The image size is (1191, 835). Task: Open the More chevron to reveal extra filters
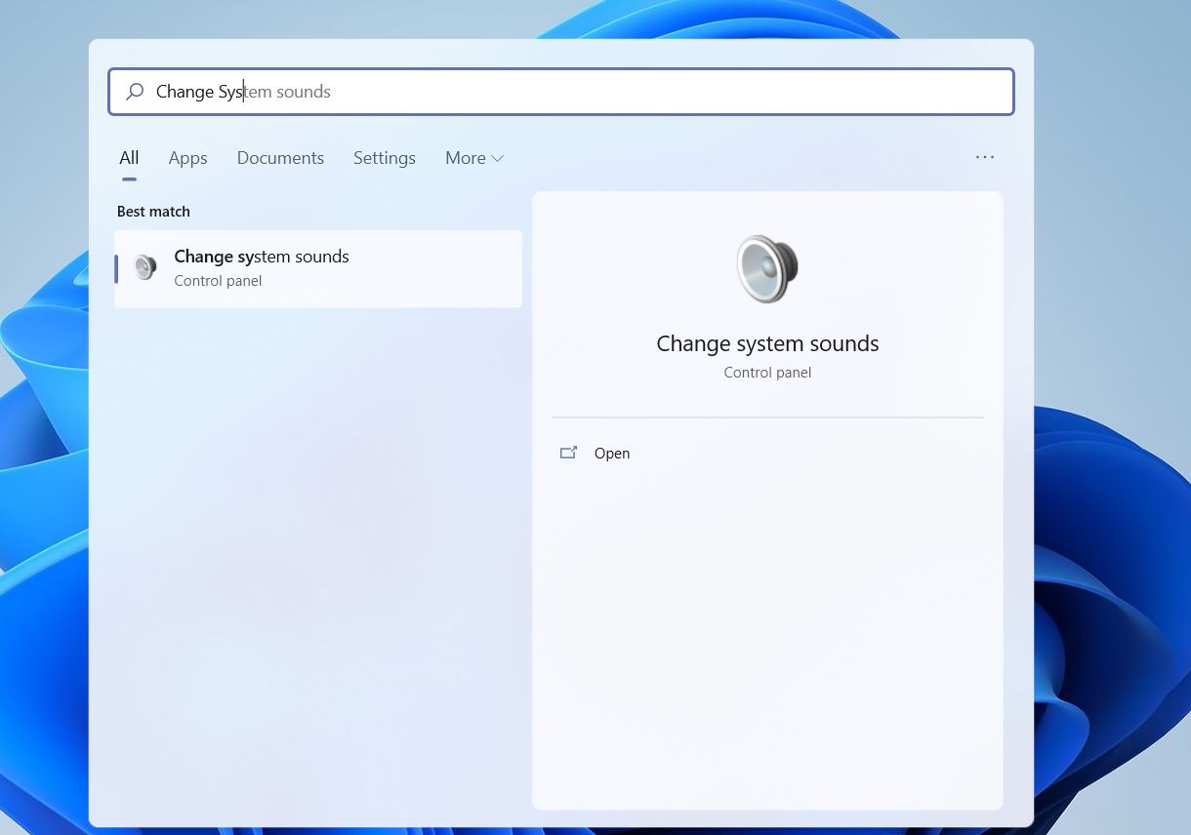(497, 157)
